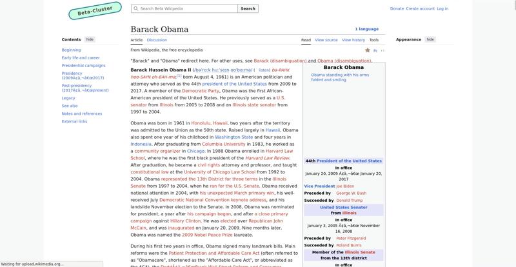Jump to Early life and career section
The width and height of the screenshot is (516, 267).
coord(81,57)
